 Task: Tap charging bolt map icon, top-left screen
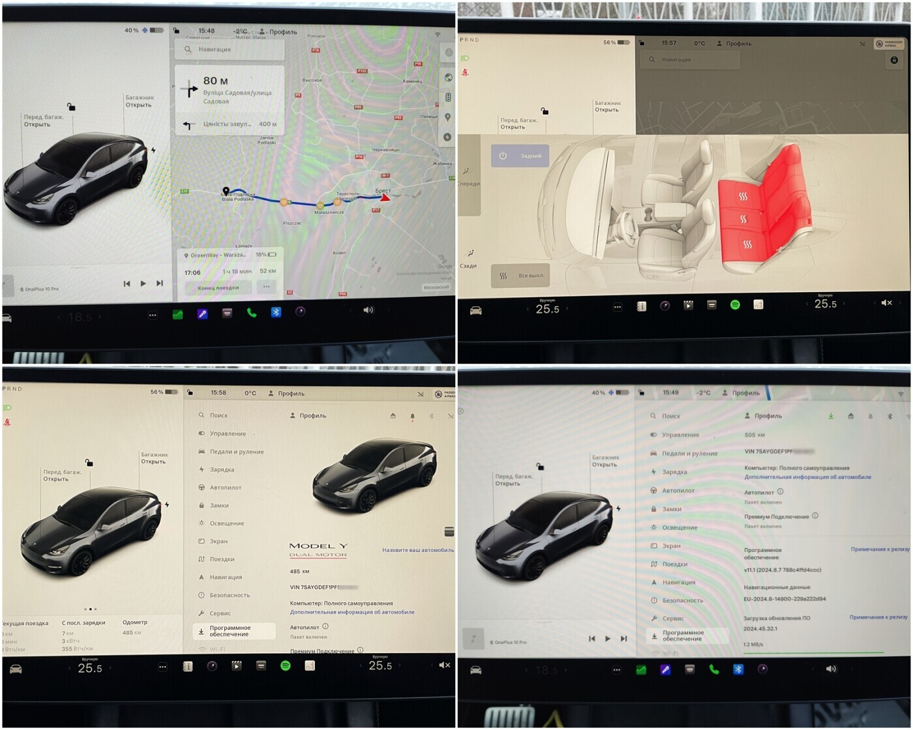pyautogui.click(x=447, y=137)
